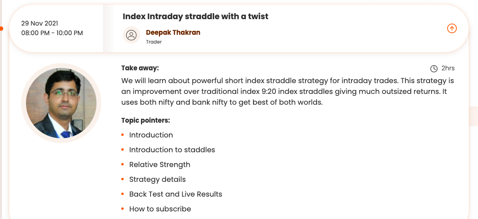The image size is (478, 219).
Task: Collapse session with orange up-arrow icon
Action: coord(452,28)
